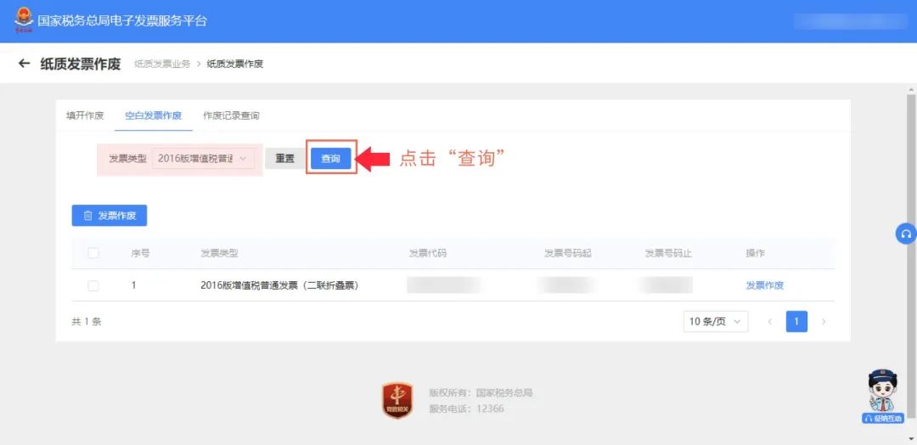Open the headset customer service floating icon
Viewport: 917px width, 445px height.
tap(907, 234)
